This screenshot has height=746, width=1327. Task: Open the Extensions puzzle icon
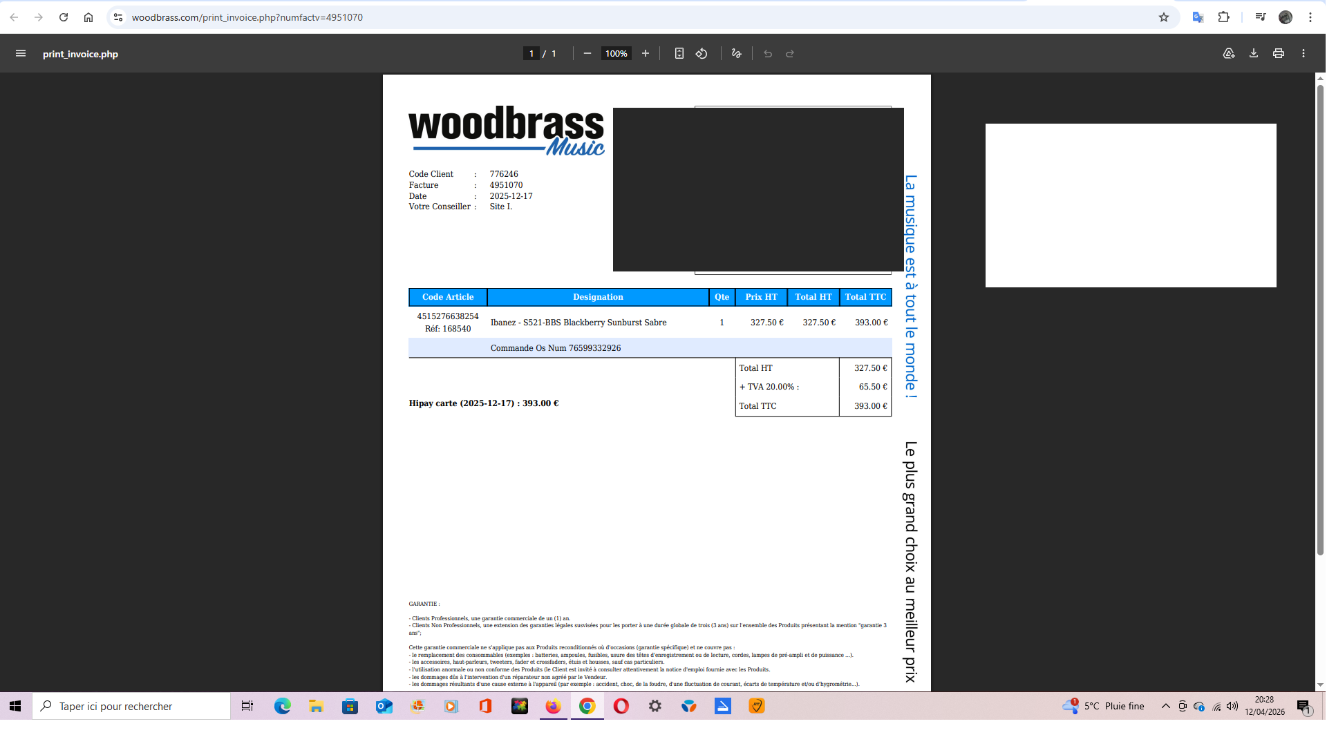pos(1224,17)
